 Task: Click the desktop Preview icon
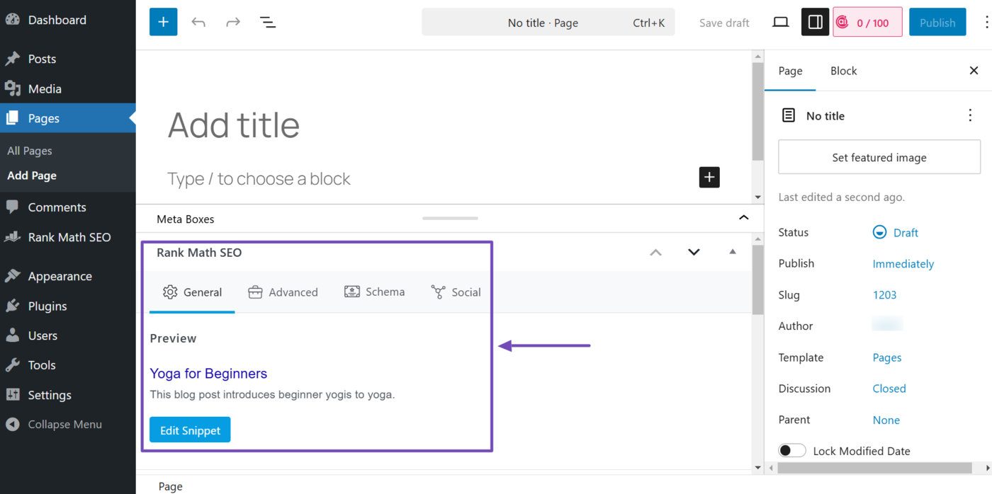[x=780, y=22]
